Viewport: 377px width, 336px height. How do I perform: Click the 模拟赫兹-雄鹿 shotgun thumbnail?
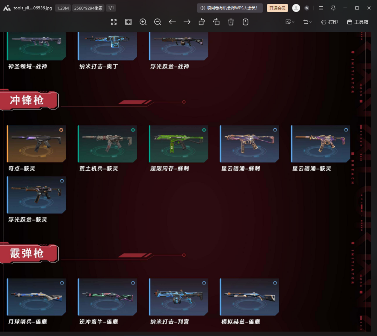(x=249, y=297)
